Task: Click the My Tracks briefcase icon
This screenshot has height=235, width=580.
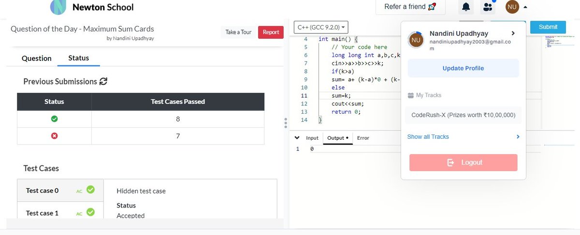Action: 411,95
